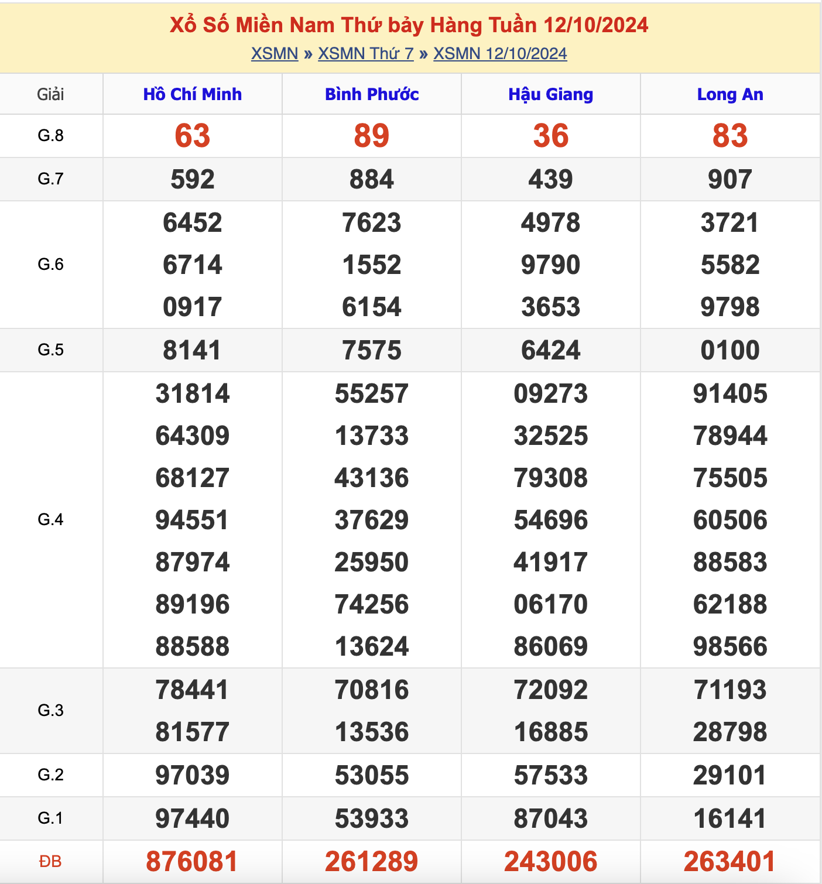Click the special prize 261289

[372, 862]
